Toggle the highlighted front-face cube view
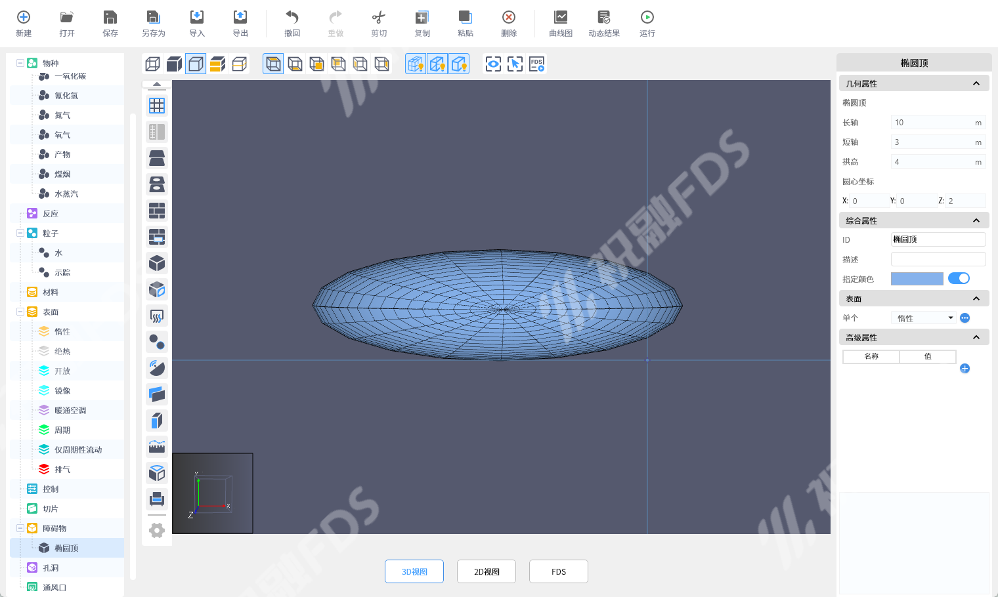This screenshot has height=597, width=998. point(273,64)
